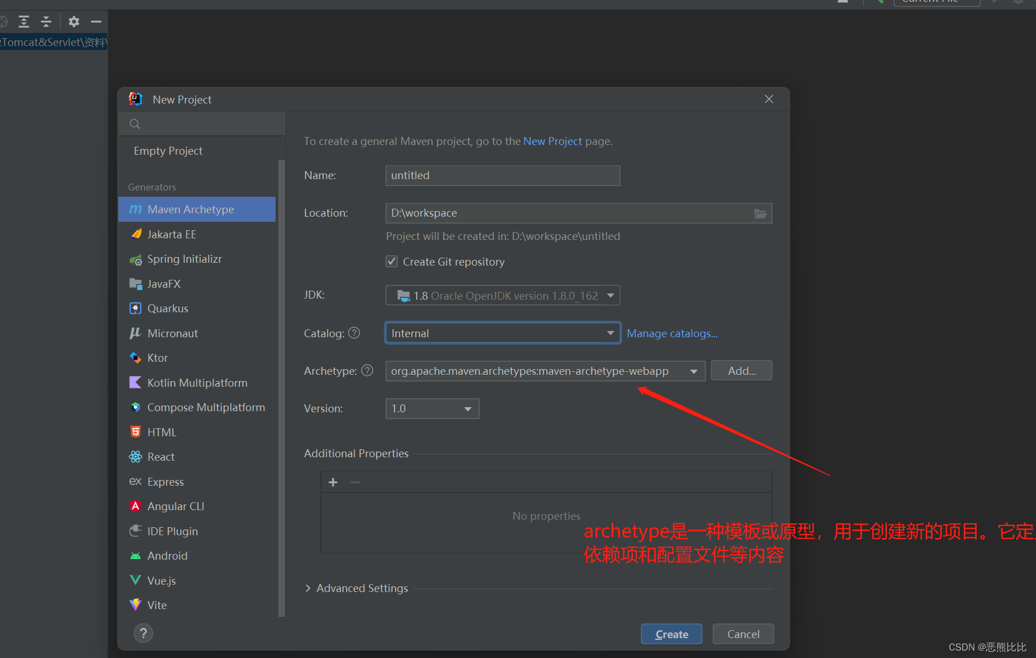Open the Version dropdown showing 1.0
Image resolution: width=1036 pixels, height=658 pixels.
pyautogui.click(x=432, y=408)
